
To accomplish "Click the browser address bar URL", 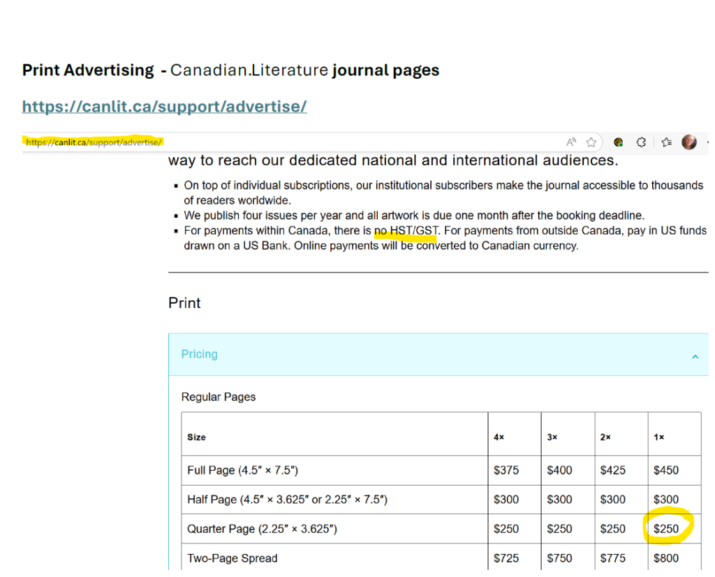I will click(x=94, y=143).
